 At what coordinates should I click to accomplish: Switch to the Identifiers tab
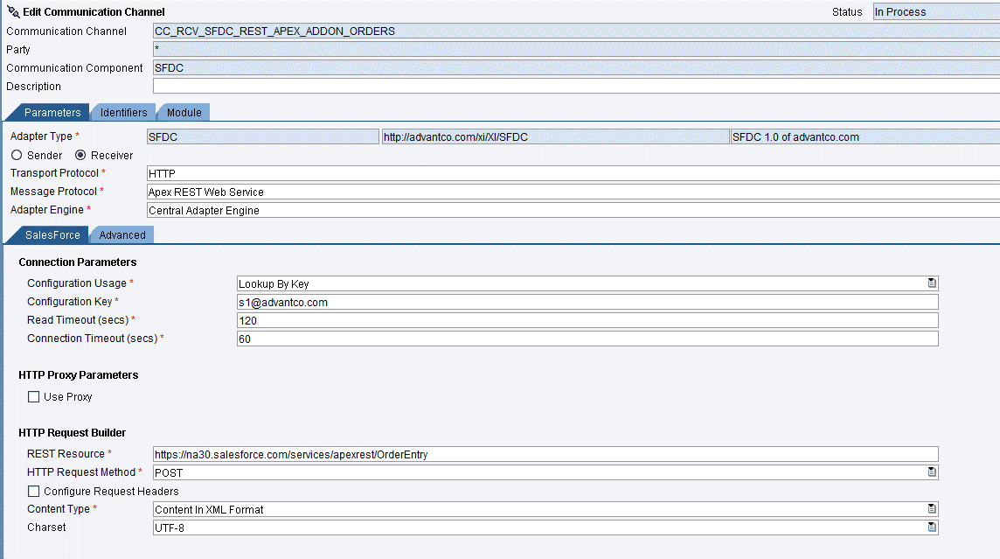pos(122,112)
